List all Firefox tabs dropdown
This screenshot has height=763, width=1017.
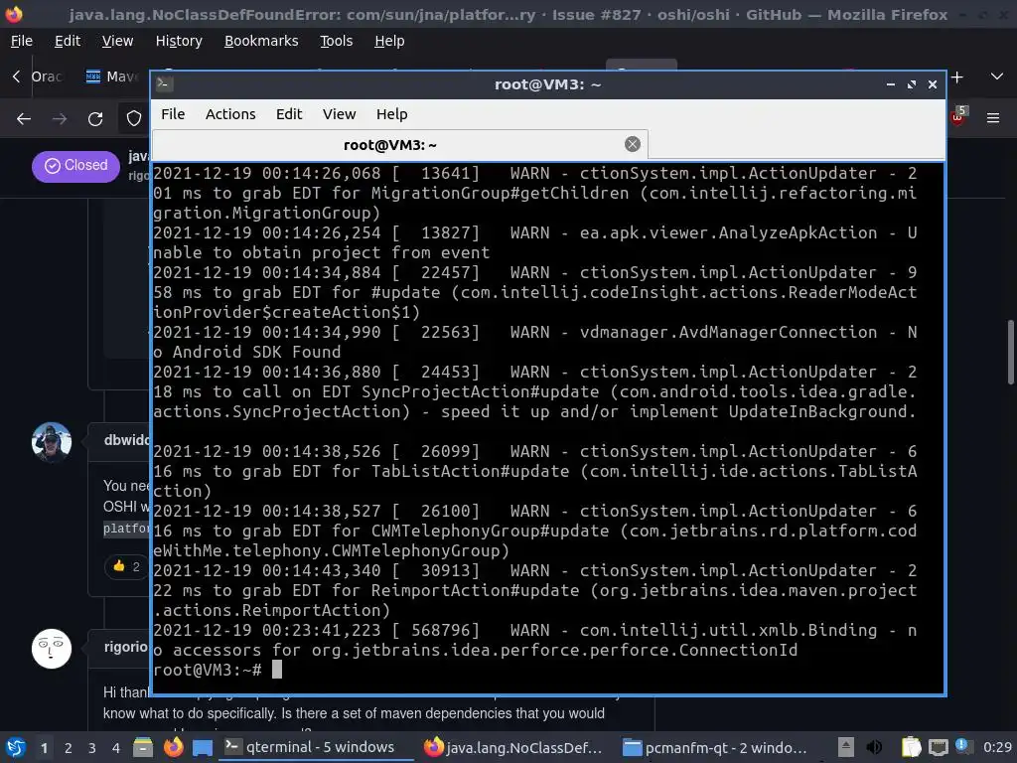click(x=997, y=76)
